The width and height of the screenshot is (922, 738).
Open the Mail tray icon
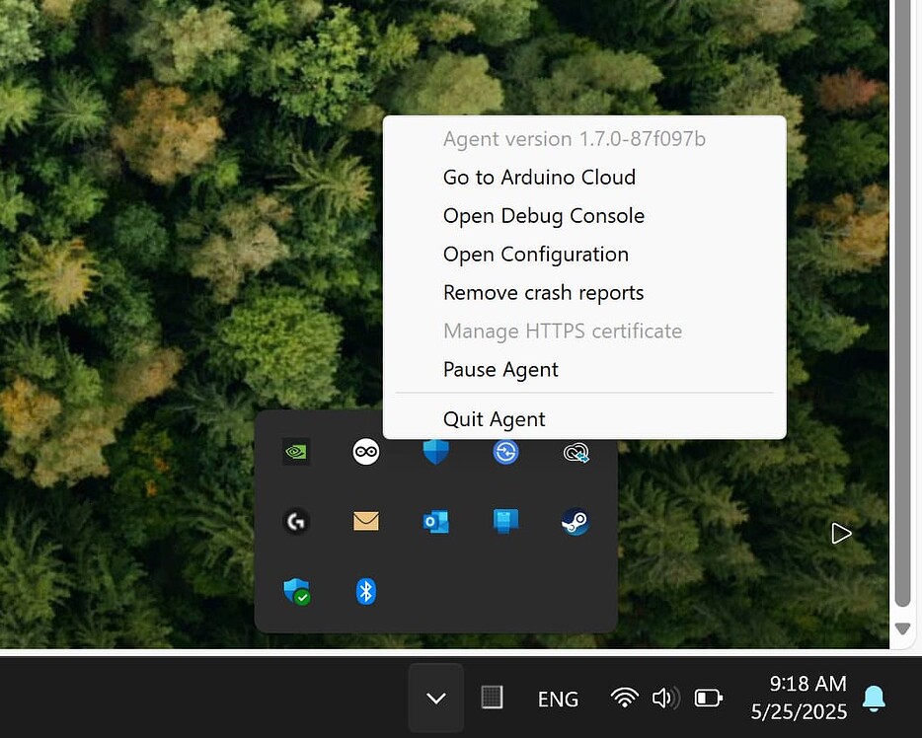coord(365,521)
